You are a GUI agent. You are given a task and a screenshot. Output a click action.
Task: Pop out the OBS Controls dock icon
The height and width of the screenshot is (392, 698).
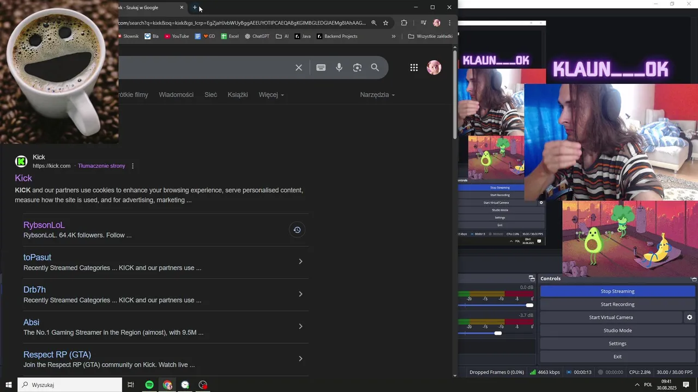pos(694,279)
